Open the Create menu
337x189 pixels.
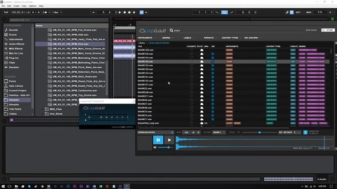[x=16, y=6]
